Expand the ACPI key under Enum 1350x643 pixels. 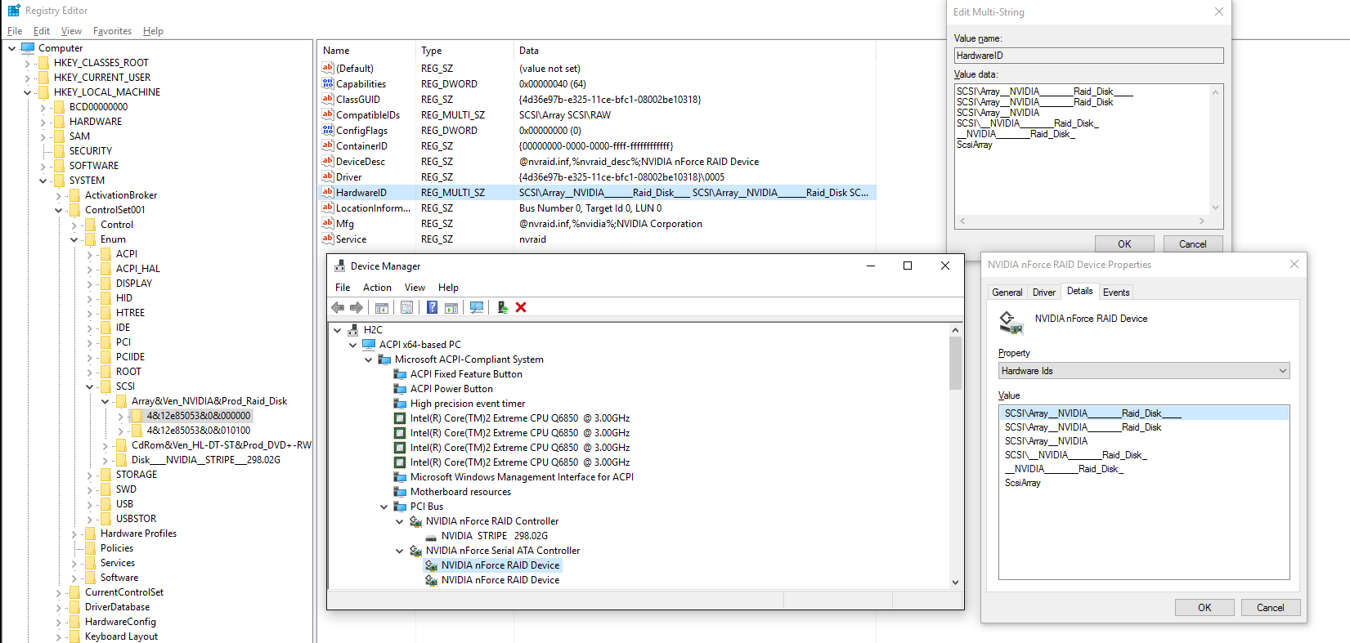pos(89,254)
